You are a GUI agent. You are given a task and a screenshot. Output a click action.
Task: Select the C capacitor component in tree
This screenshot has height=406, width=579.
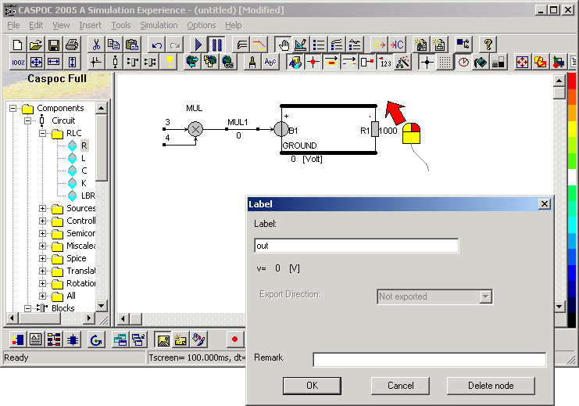(84, 171)
